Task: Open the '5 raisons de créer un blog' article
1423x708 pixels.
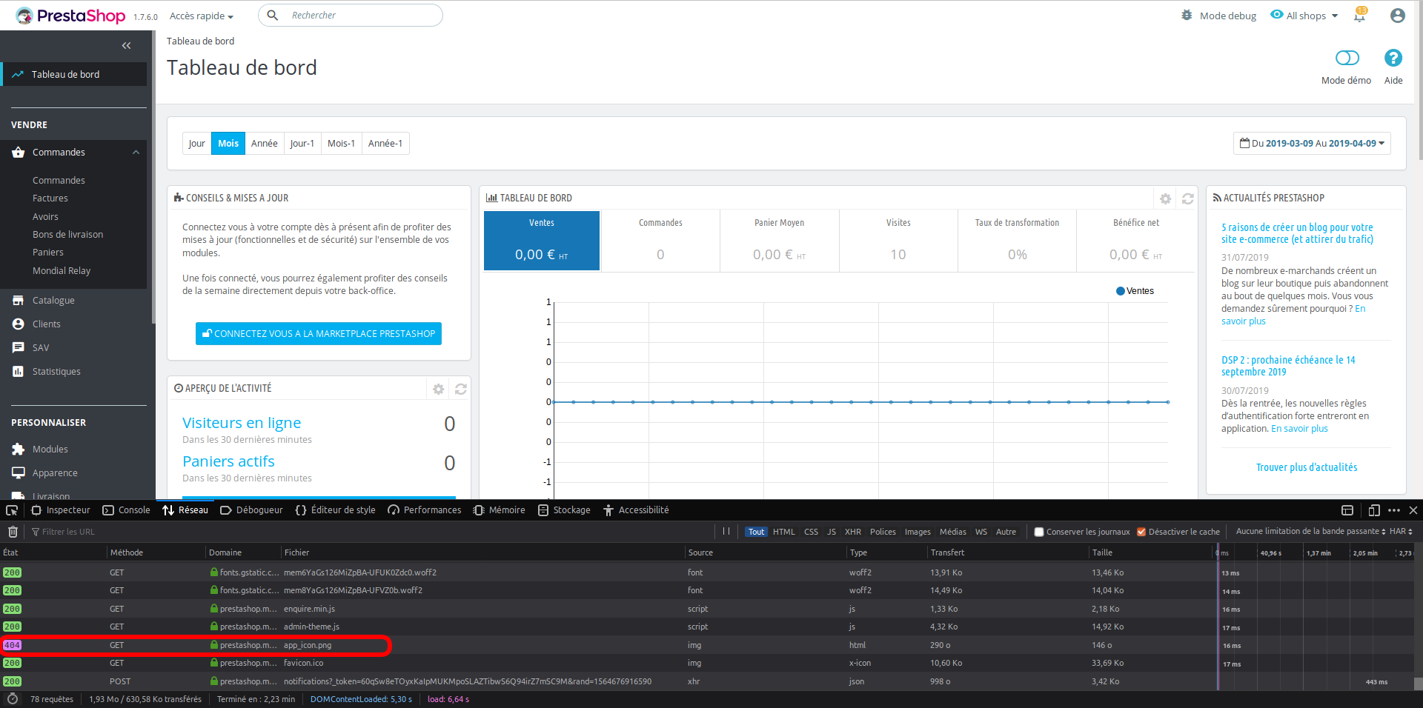Action: (1297, 233)
